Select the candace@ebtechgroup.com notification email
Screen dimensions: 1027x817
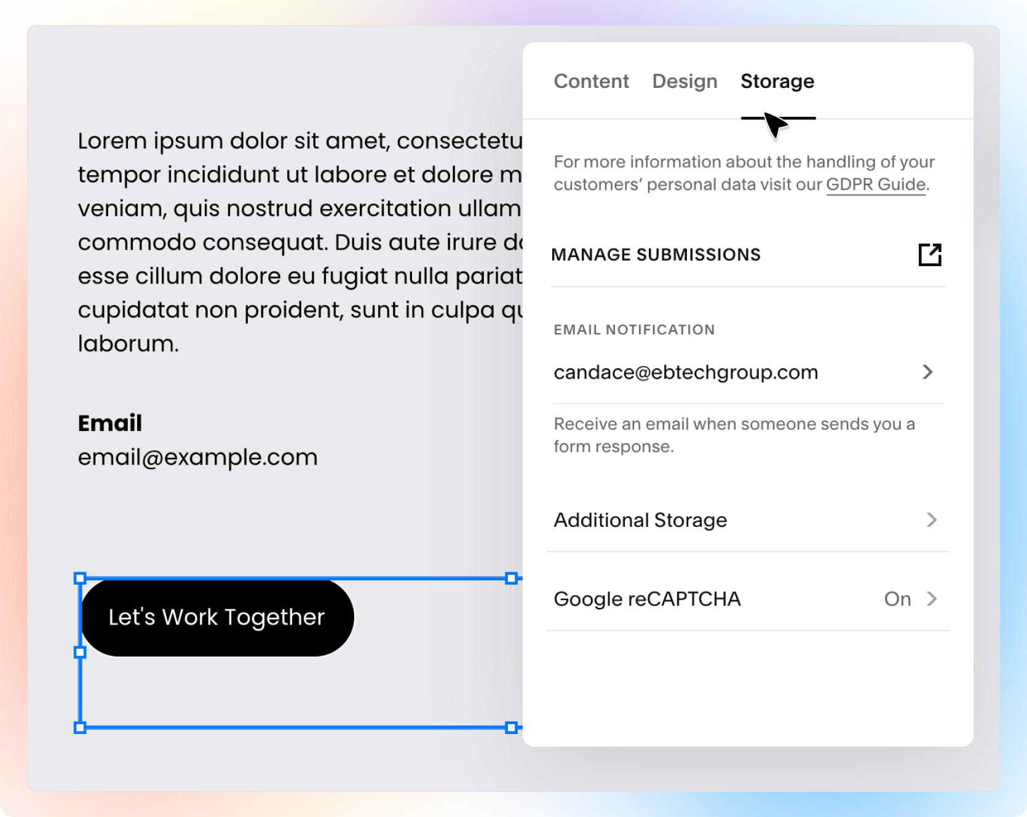(686, 373)
